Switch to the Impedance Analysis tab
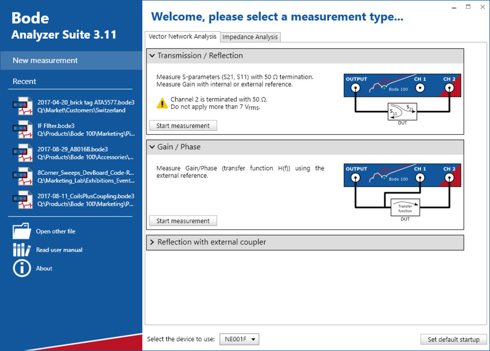This screenshot has width=490, height=351. 250,37
